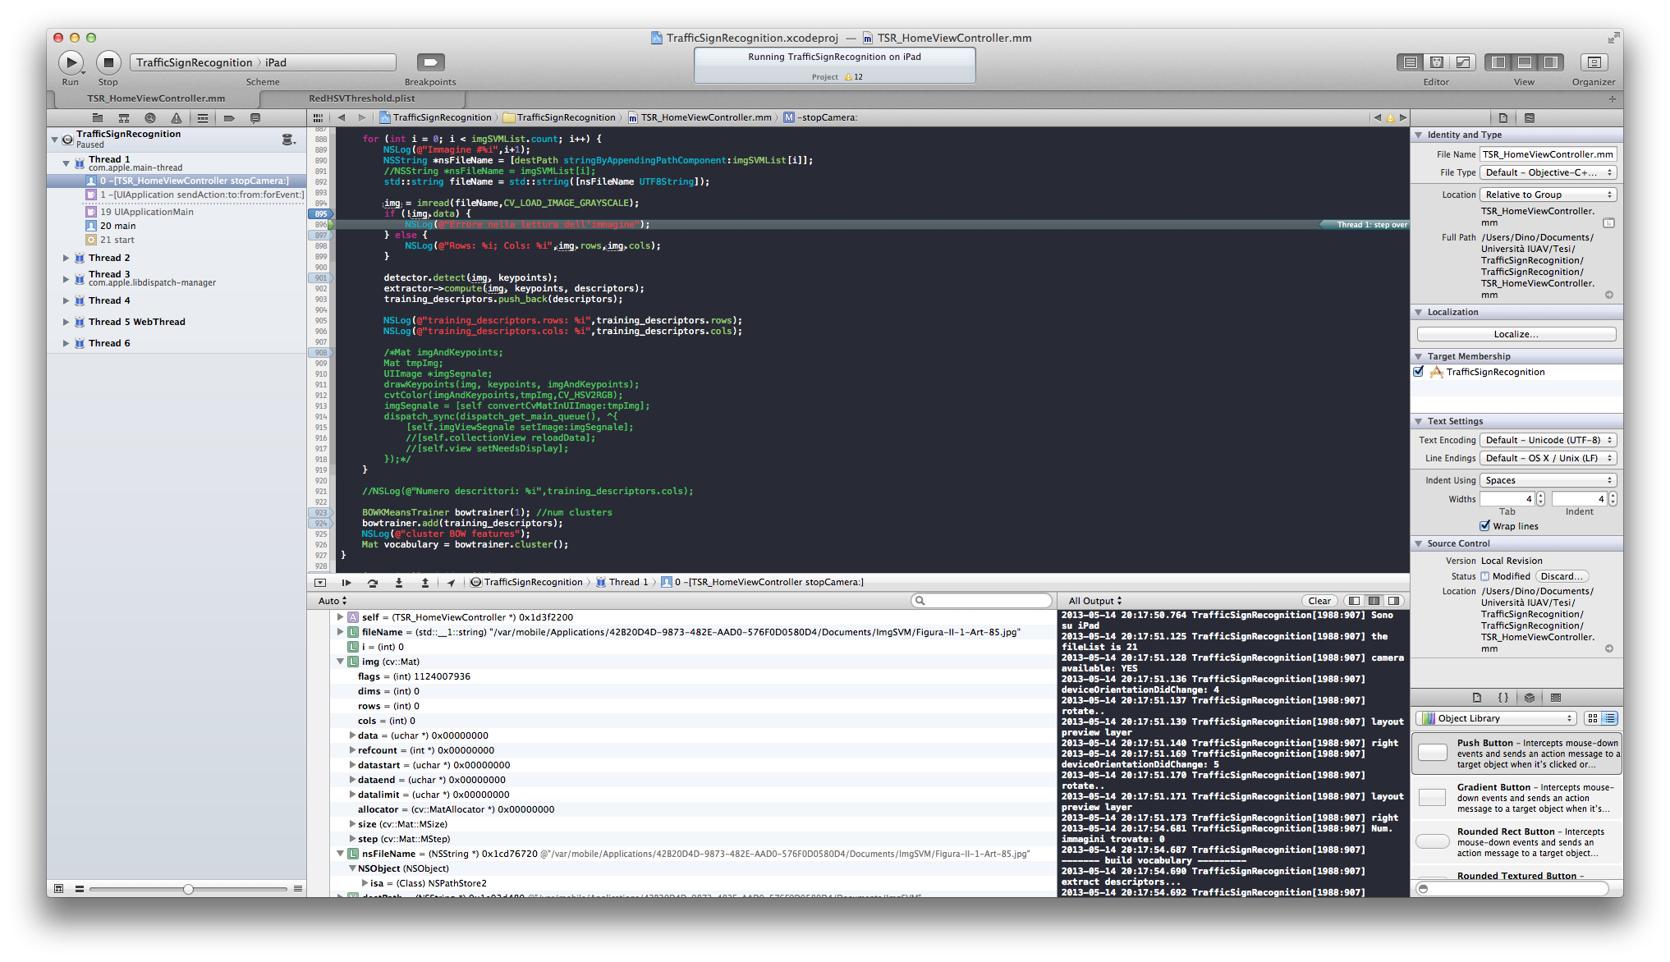Image resolution: width=1670 pixels, height=962 pixels.
Task: Step into the function
Action: (x=399, y=583)
